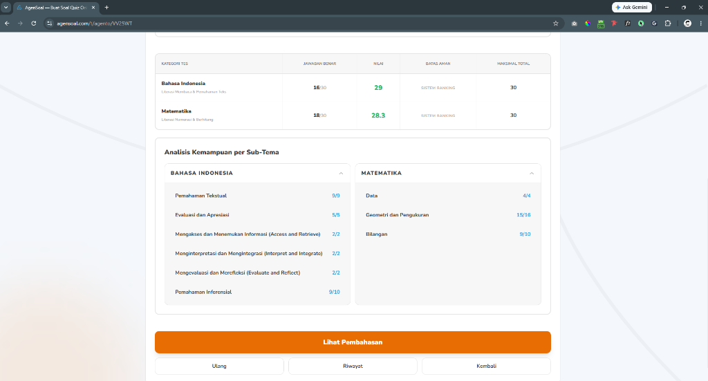Restore down the browser window
The width and height of the screenshot is (708, 381).
(x=684, y=7)
